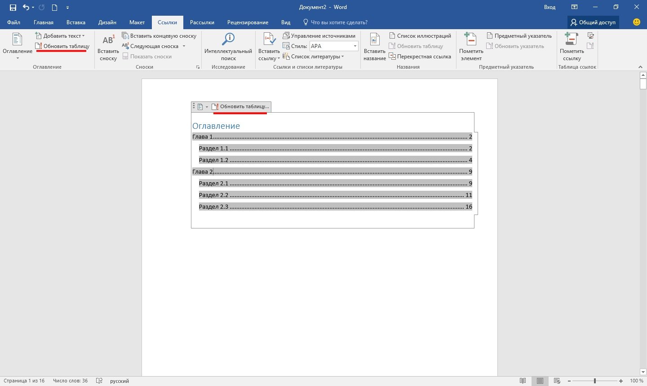The image size is (647, 386).
Task: Open the Вставка tab
Action: 76,22
